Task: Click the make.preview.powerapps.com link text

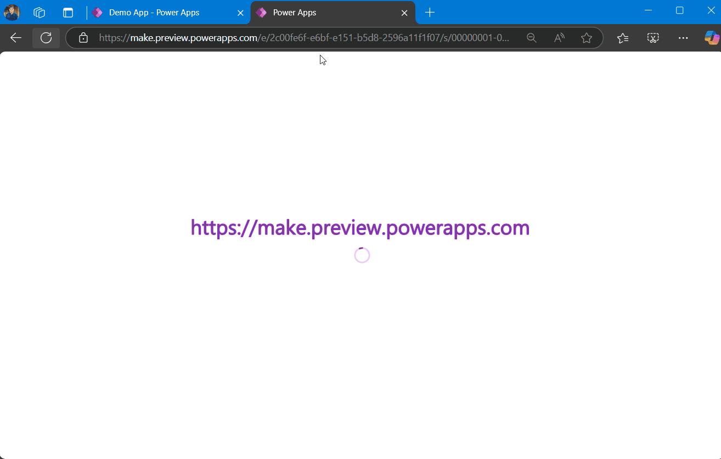Action: coord(360,227)
